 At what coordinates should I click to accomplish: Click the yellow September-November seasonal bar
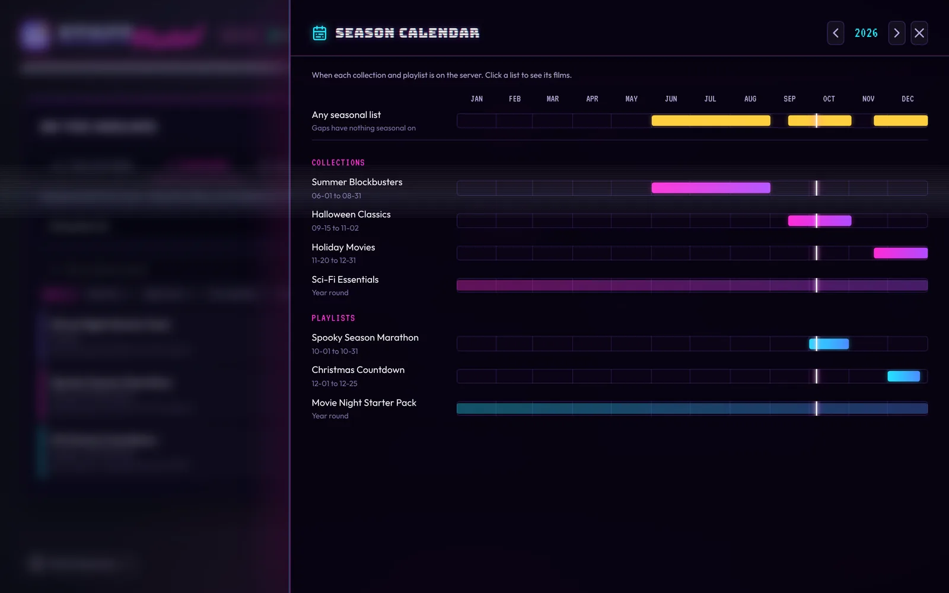tap(819, 120)
